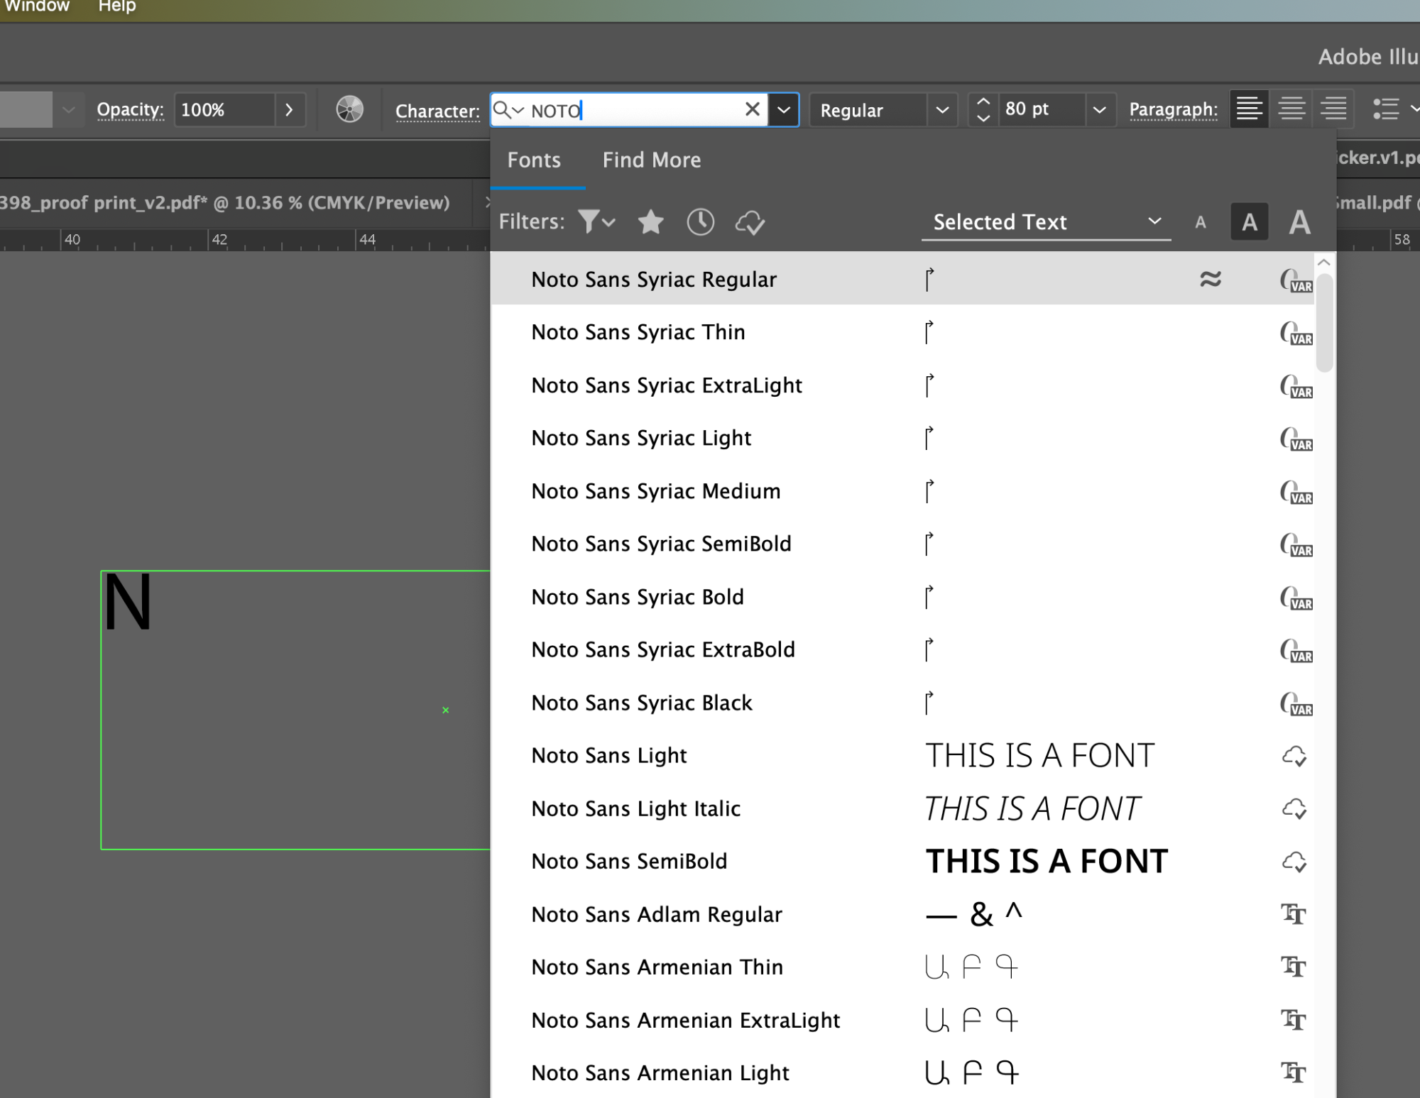This screenshot has width=1420, height=1098.
Task: Click variable font icon for Syriac ExtraLight
Action: tap(1296, 386)
